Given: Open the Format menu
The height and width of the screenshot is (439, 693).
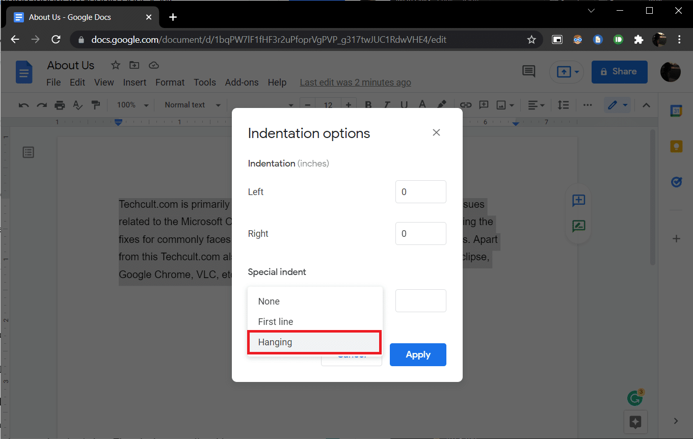Looking at the screenshot, I should pyautogui.click(x=170, y=83).
